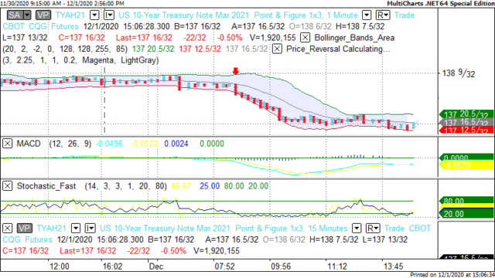Click the Stochastic_Fast study title
This screenshot has width=495, height=278.
coord(46,186)
